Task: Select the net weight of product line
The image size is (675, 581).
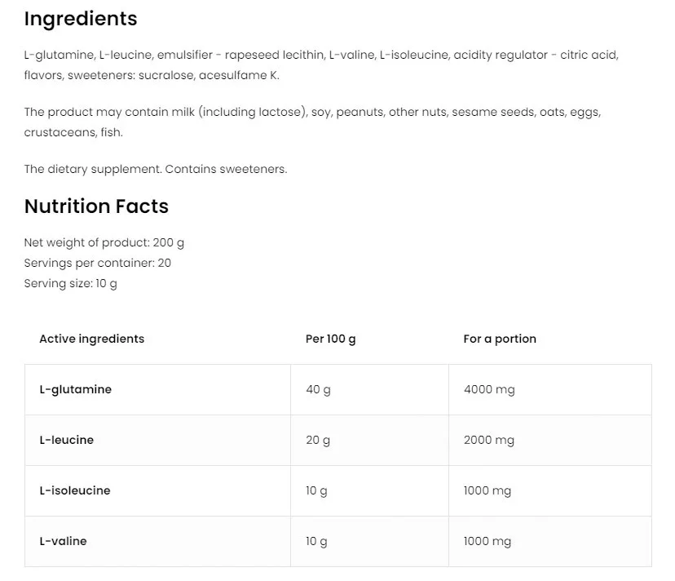Action: tap(104, 242)
